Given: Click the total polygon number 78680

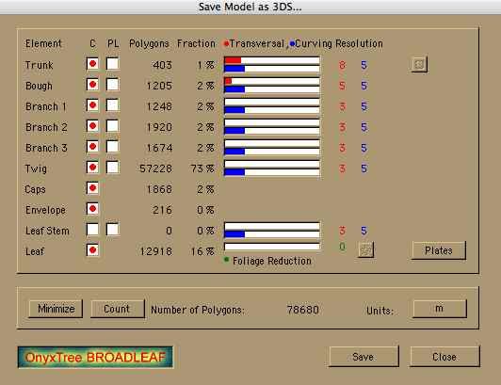Looking at the screenshot, I should pyautogui.click(x=302, y=310).
